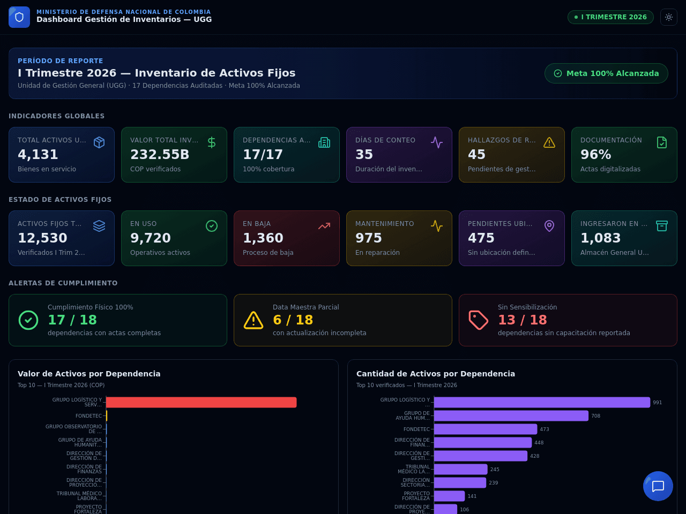Click Dashboard Gestión de Inventarios title
686x514 pixels.
124,19
